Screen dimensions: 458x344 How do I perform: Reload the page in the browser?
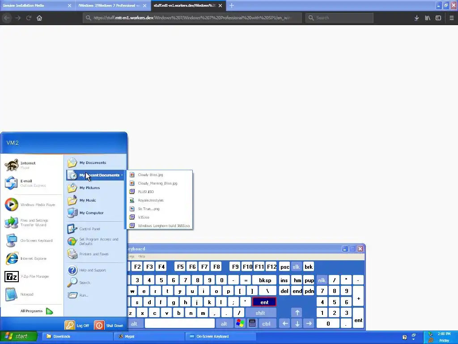tap(28, 18)
